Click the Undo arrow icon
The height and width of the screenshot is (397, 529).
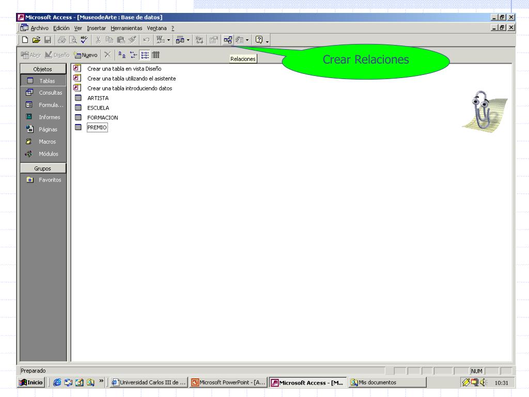click(146, 40)
